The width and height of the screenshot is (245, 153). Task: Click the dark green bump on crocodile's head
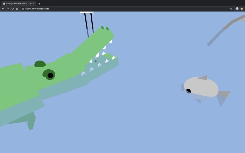click(x=40, y=64)
